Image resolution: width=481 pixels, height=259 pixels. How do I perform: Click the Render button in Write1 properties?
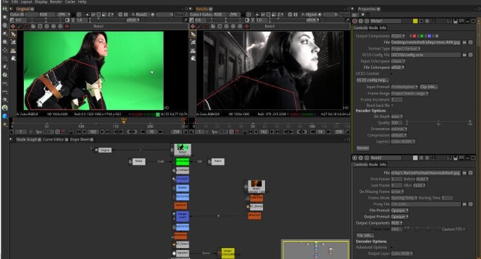[363, 148]
